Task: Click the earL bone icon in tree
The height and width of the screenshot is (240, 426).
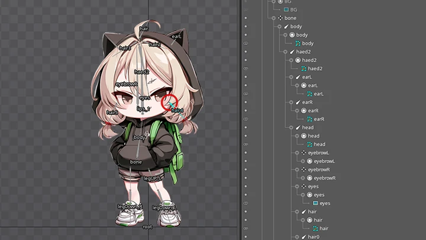Action: (x=298, y=77)
